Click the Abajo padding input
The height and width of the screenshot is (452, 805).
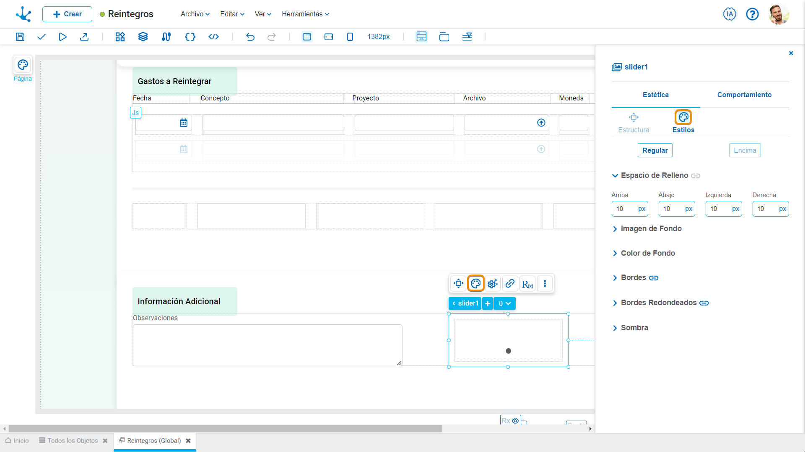677,209
